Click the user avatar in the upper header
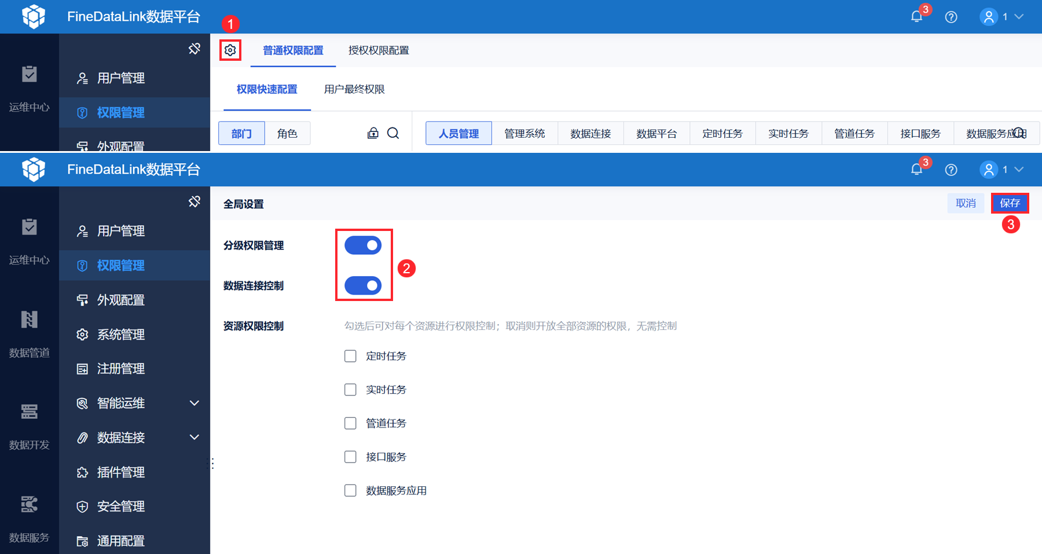The width and height of the screenshot is (1042, 554). pyautogui.click(x=989, y=17)
